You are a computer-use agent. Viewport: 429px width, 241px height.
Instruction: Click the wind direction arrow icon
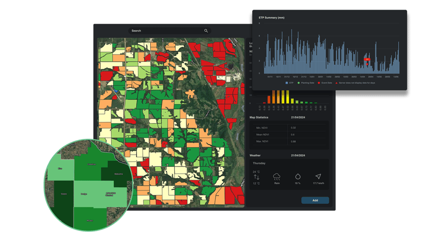[x=318, y=177]
